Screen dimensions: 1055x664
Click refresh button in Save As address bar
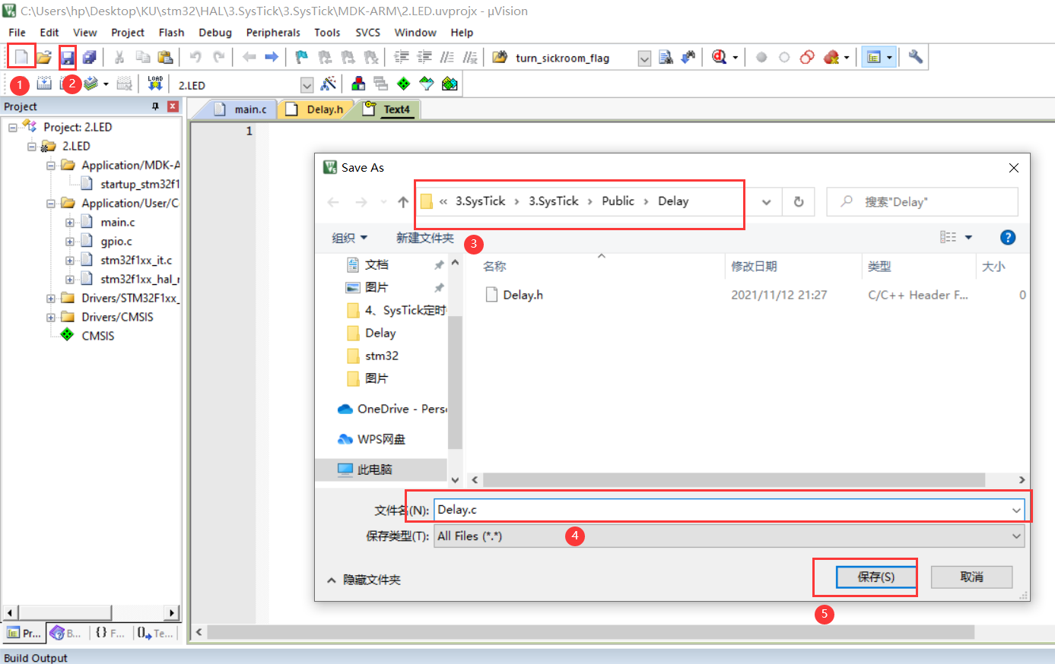[799, 202]
